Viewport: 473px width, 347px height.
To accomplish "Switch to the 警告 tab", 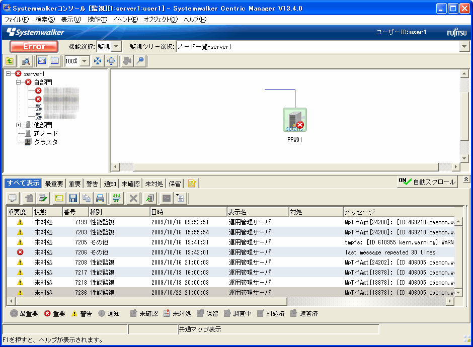I will coord(92,184).
